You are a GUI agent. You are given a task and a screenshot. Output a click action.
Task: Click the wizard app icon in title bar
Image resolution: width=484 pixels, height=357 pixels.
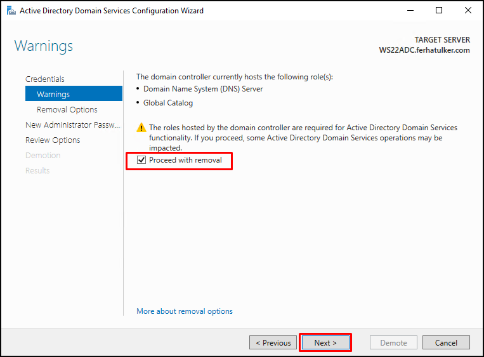11,11
